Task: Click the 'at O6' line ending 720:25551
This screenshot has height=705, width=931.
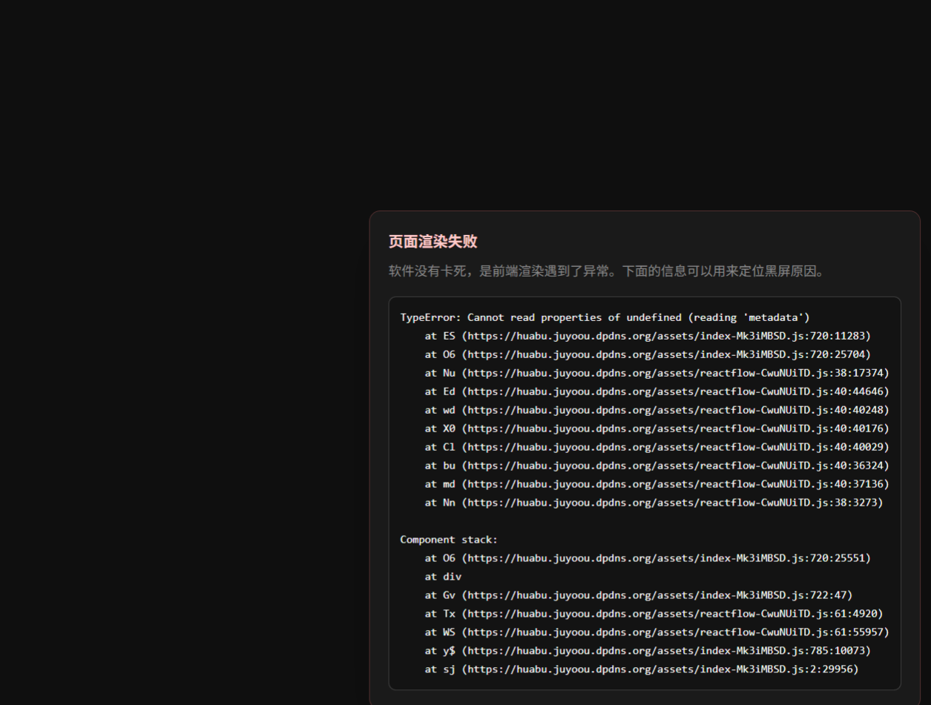Action: tap(648, 558)
